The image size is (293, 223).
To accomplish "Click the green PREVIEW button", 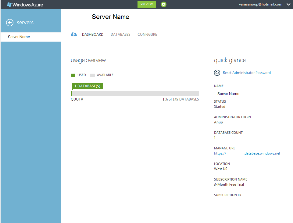I will 147,4.
